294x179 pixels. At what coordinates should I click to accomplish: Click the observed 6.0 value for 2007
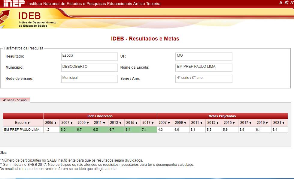68,130
